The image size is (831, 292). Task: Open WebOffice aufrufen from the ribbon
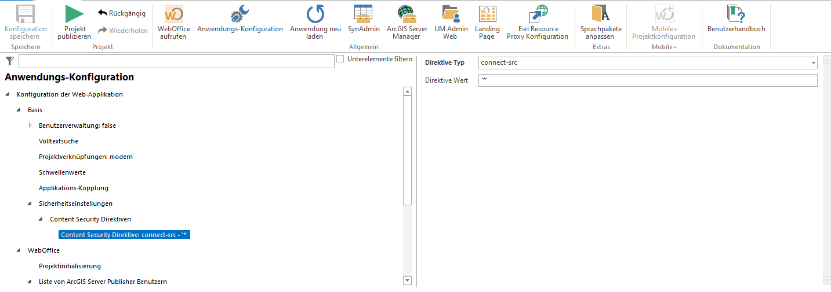[174, 14]
